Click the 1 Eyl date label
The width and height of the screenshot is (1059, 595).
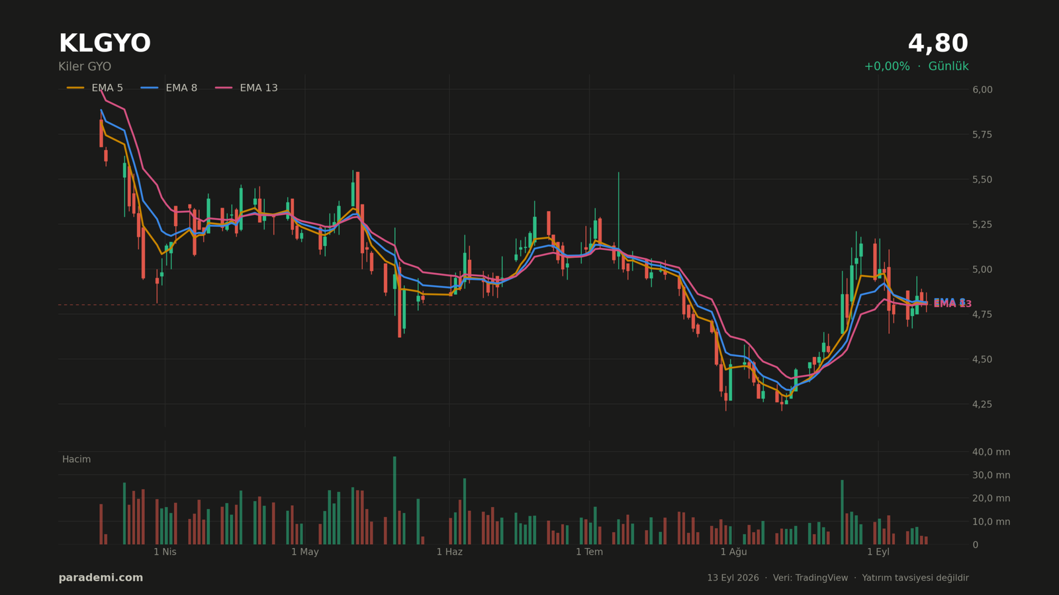tap(878, 552)
